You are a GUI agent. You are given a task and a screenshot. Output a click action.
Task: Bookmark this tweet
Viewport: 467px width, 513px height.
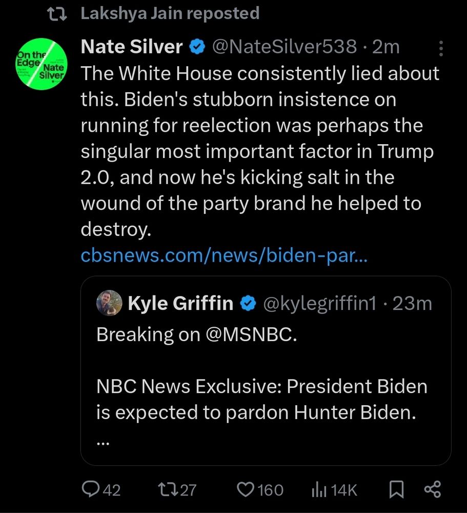396,489
